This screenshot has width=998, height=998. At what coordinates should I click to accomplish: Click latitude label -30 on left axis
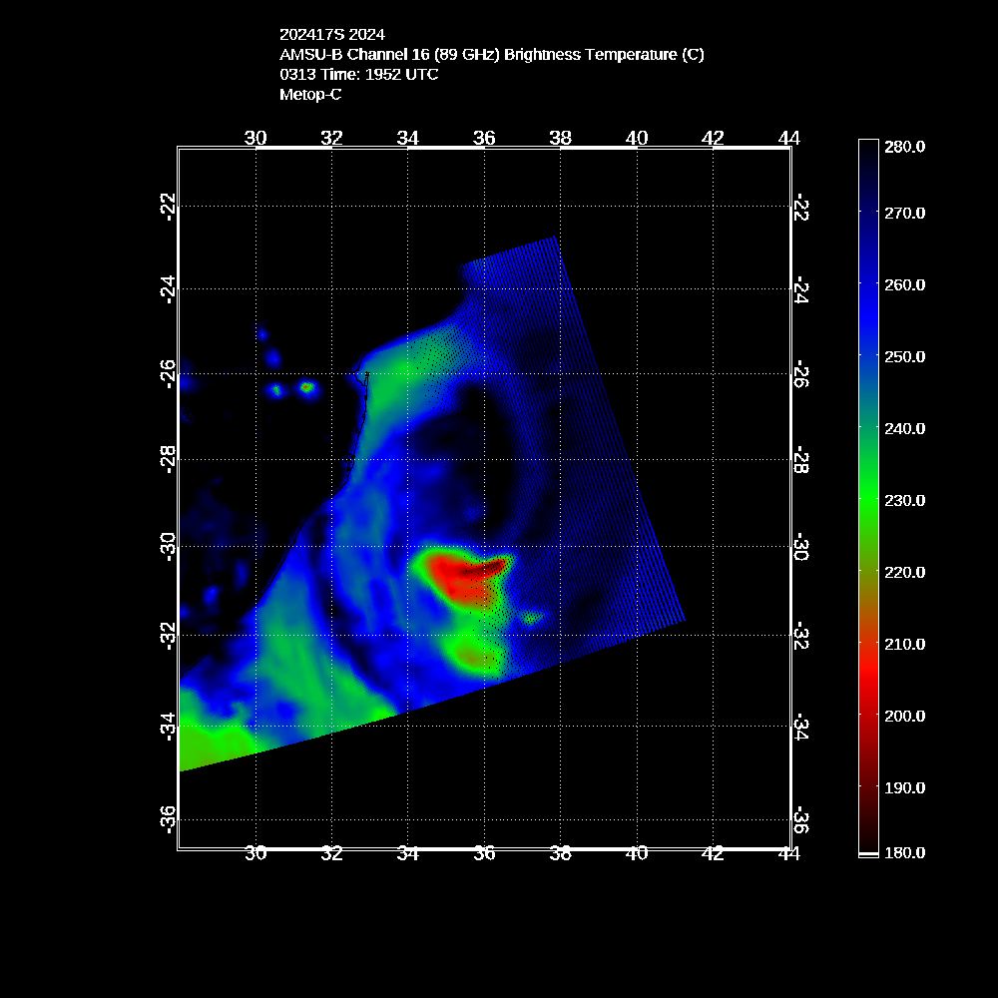[168, 547]
